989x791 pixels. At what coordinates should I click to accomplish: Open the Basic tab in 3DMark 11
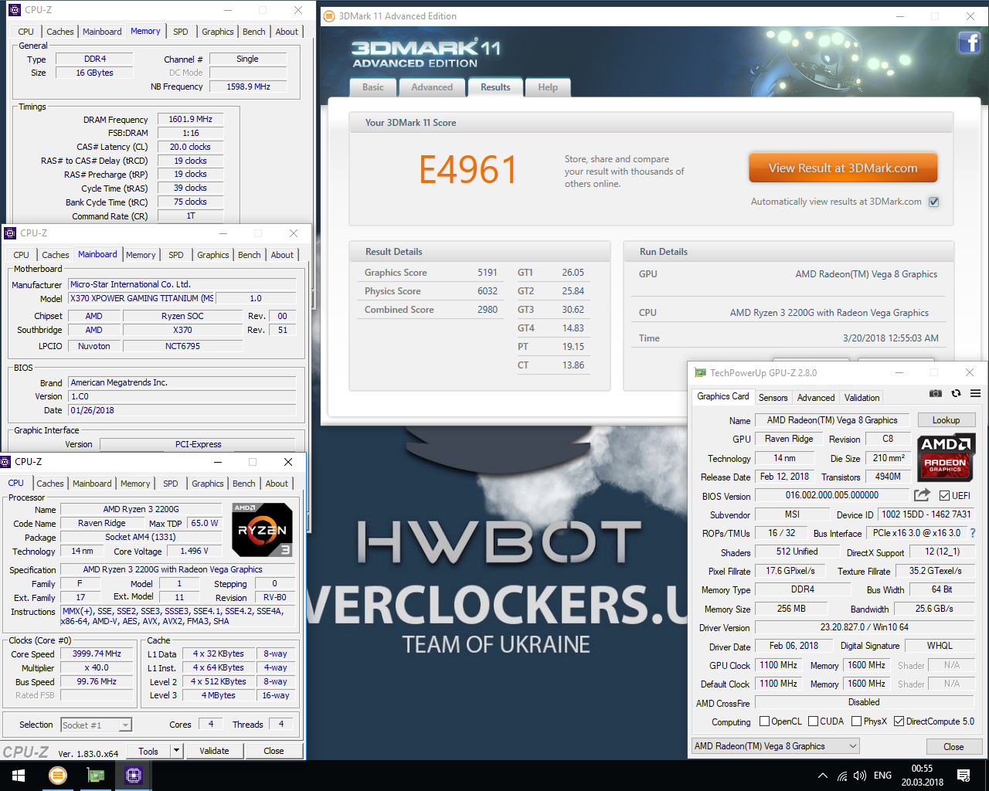pyautogui.click(x=373, y=87)
